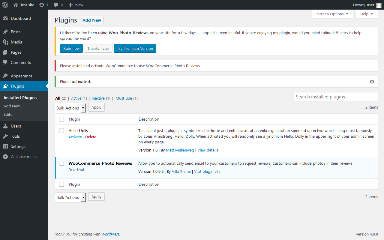The image size is (384, 240).
Task: Click Visit plugin site link
Action: coord(207,172)
